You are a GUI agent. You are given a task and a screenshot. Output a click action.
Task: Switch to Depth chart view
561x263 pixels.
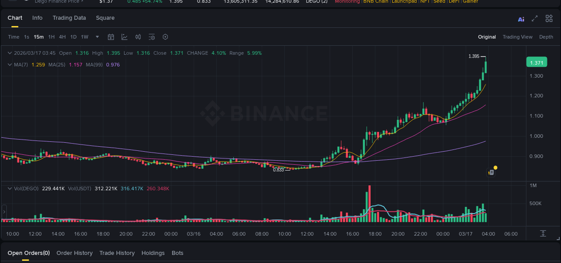[546, 37]
